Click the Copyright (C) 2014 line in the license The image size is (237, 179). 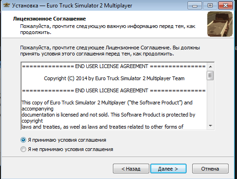pos(114,78)
